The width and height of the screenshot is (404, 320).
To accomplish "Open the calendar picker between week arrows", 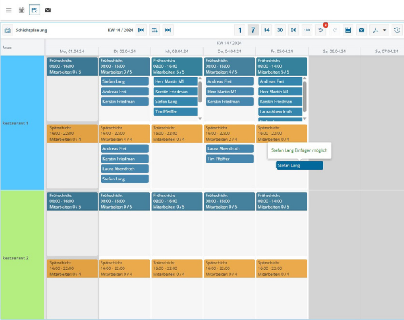I will [x=155, y=30].
